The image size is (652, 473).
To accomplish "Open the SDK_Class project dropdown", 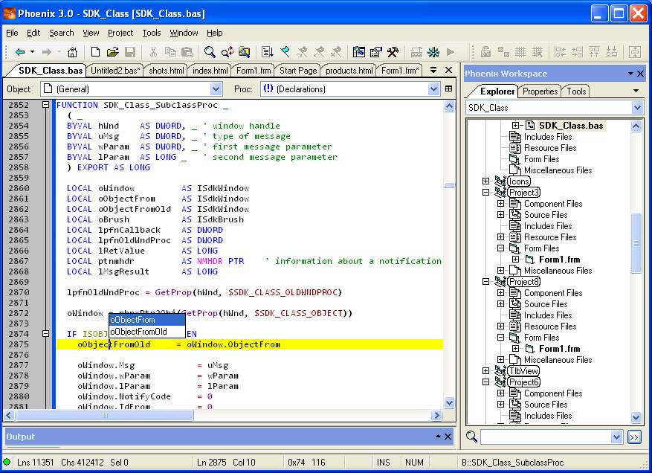I will [637, 108].
